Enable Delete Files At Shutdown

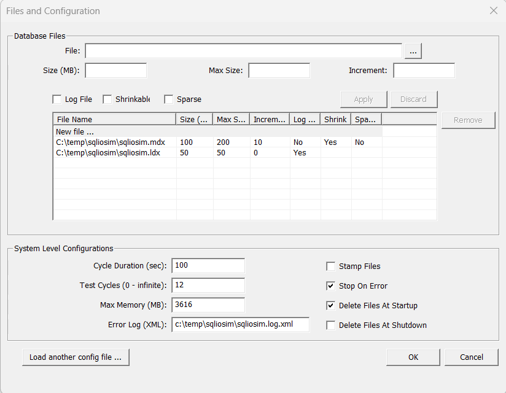[x=331, y=325]
